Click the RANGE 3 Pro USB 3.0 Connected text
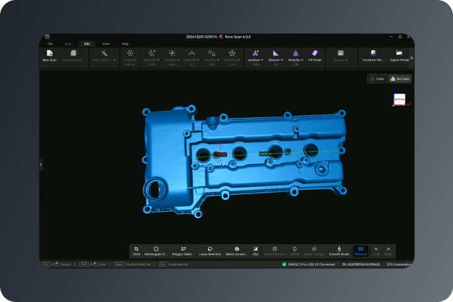 [311, 264]
